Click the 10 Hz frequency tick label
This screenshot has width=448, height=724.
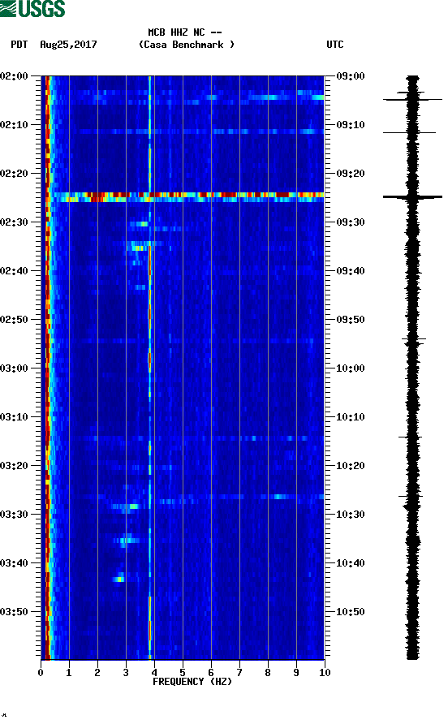click(325, 673)
